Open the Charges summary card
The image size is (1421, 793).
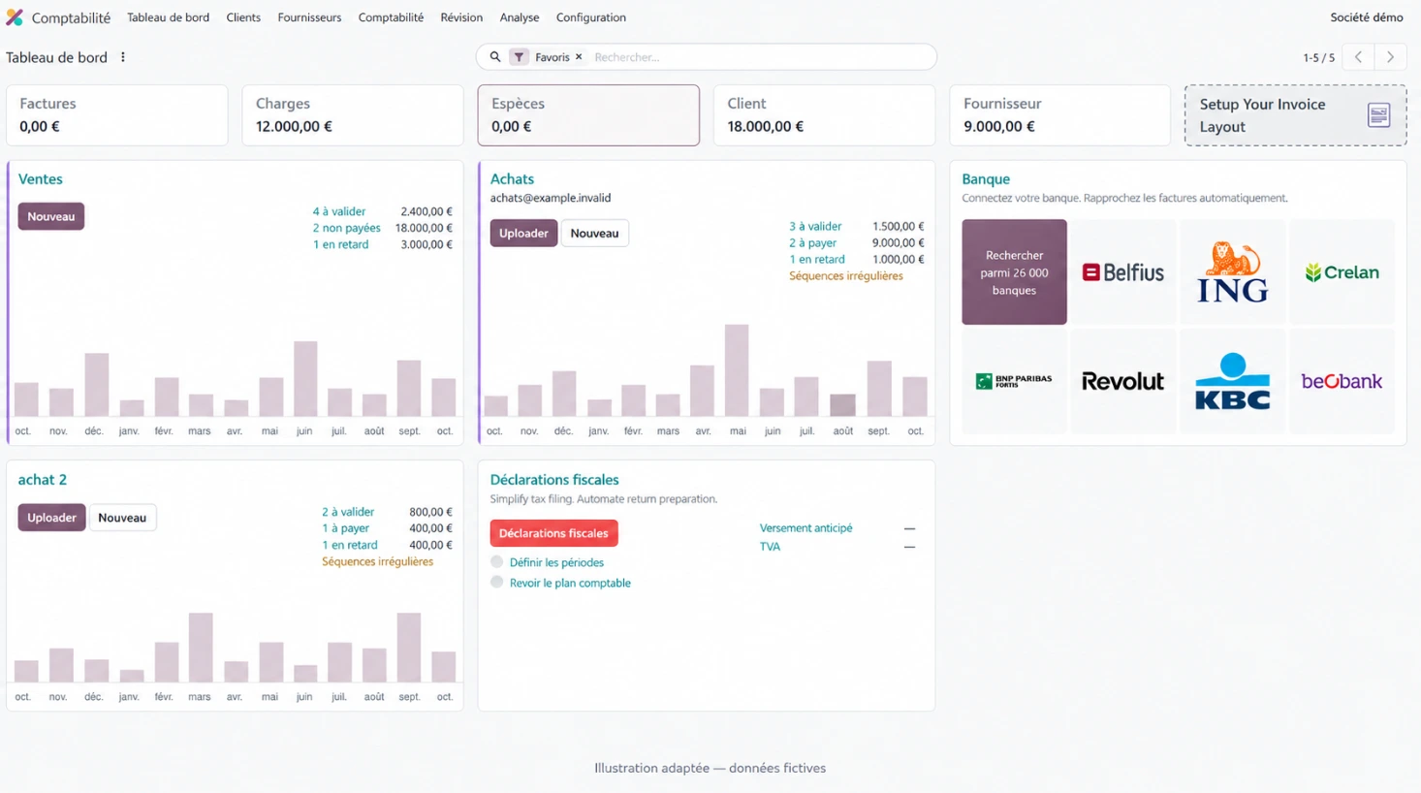pos(353,115)
